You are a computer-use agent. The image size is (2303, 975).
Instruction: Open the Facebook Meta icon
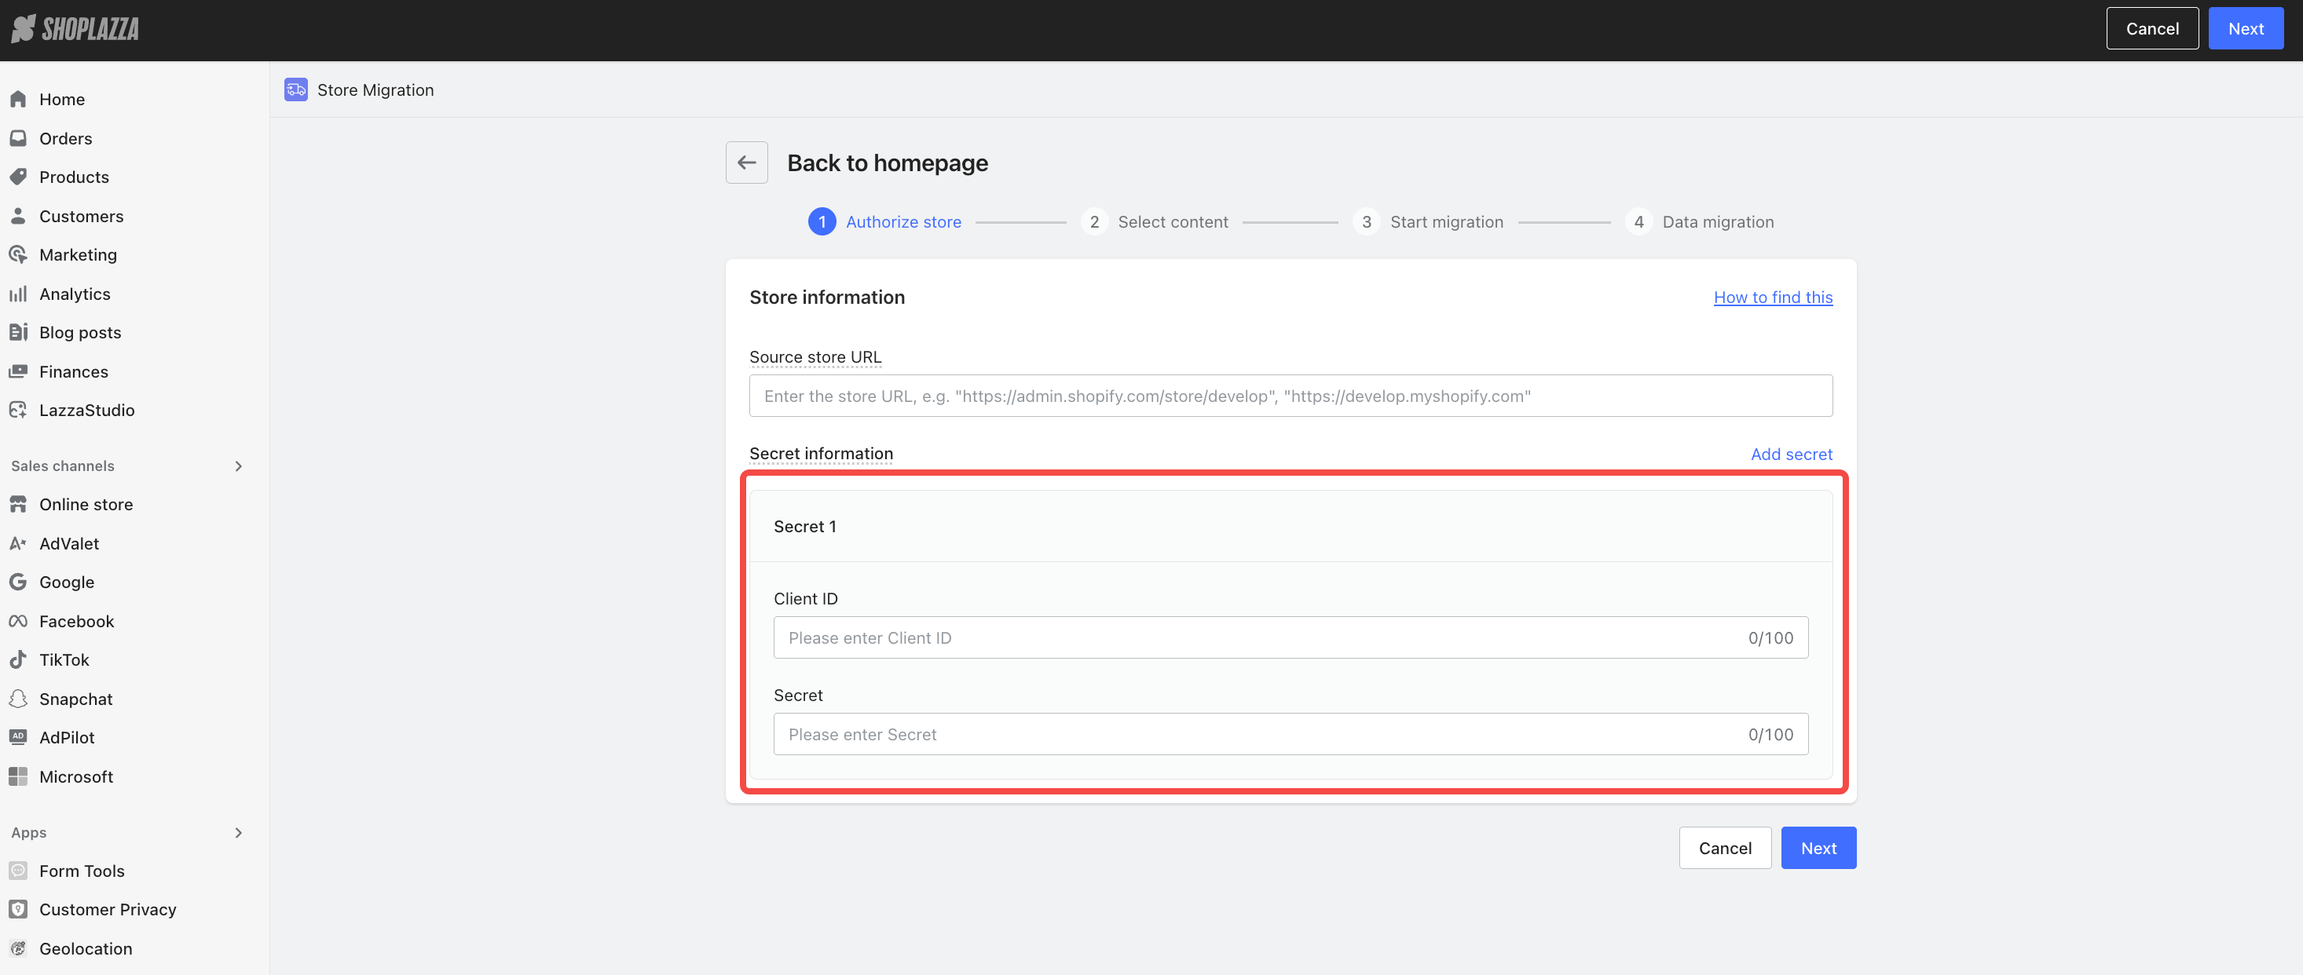[18, 621]
